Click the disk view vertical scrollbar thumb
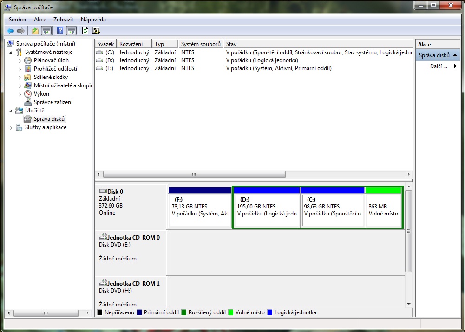The height and width of the screenshot is (332, 465). coord(409,231)
